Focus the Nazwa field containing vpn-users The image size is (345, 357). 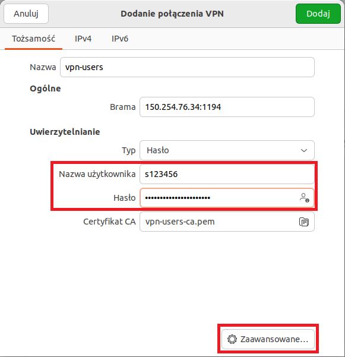187,67
